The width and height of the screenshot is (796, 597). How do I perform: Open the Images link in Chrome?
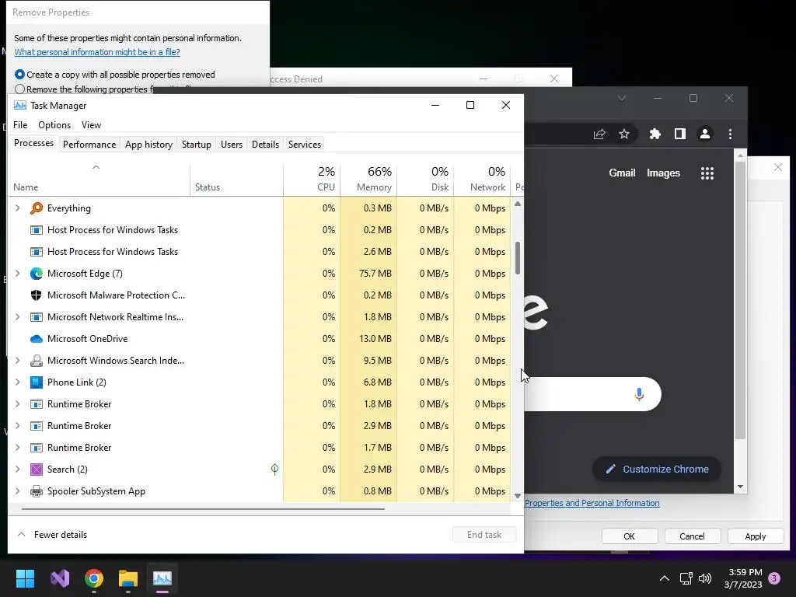(x=663, y=173)
